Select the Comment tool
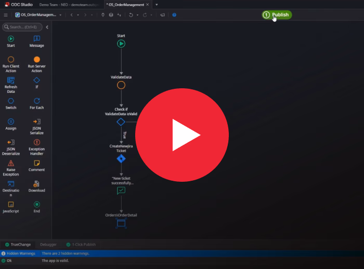The image size is (364, 269). pos(37,166)
